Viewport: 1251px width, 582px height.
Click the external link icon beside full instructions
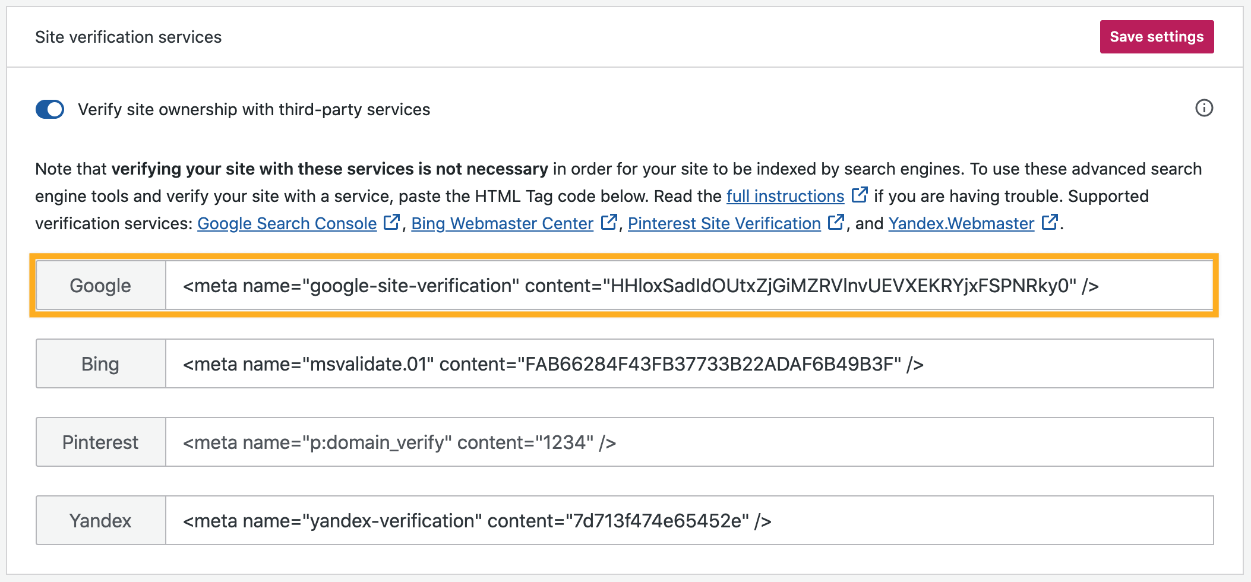pos(860,194)
